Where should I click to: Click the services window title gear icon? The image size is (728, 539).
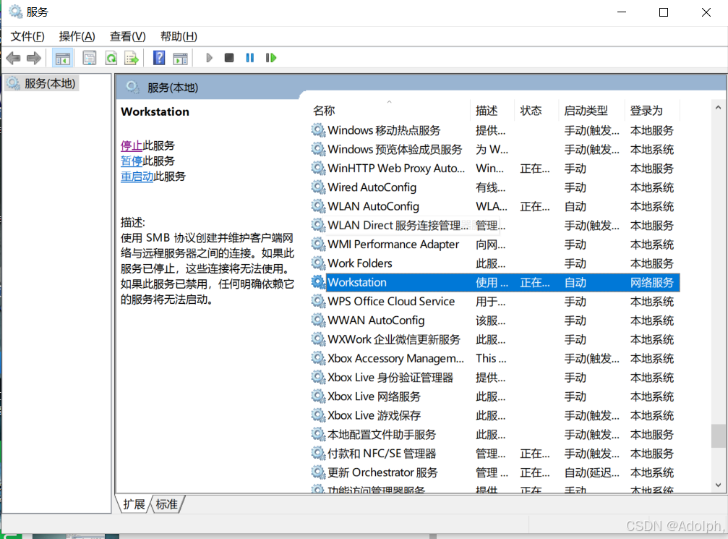coord(15,12)
